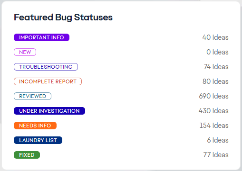Screen dimensions: 242x171
Task: Click the 0 Ideas count
Action: (x=217, y=52)
